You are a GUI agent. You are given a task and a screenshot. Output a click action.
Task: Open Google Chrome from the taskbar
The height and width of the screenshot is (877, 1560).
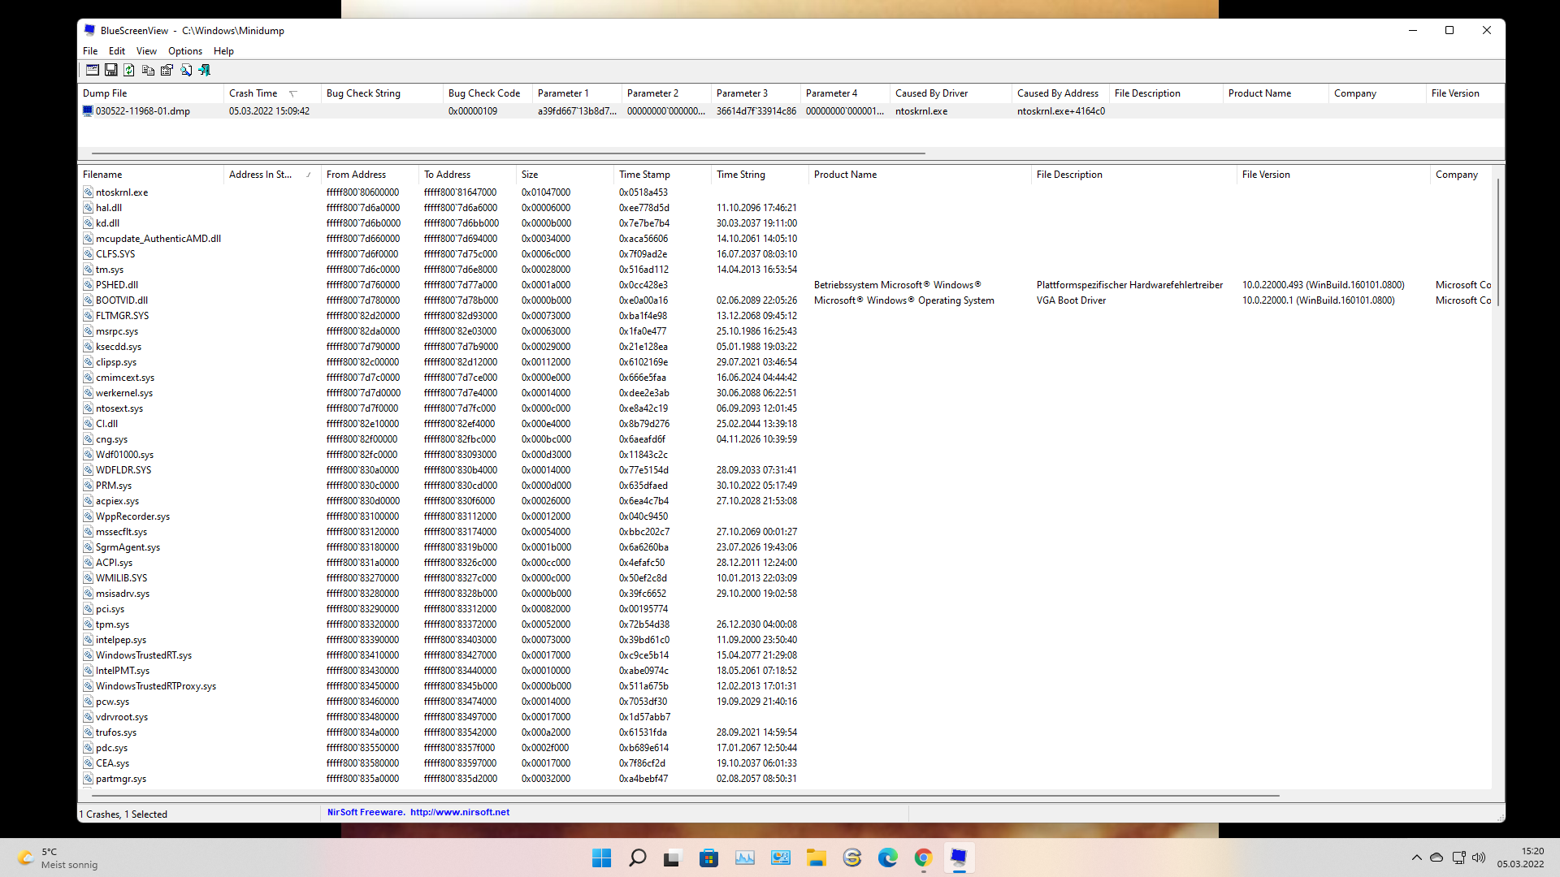(923, 858)
